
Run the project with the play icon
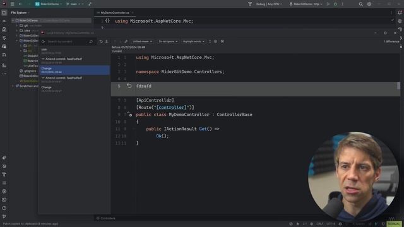pyautogui.click(x=328, y=4)
